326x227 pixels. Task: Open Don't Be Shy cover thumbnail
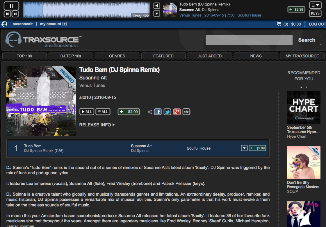[304, 163]
